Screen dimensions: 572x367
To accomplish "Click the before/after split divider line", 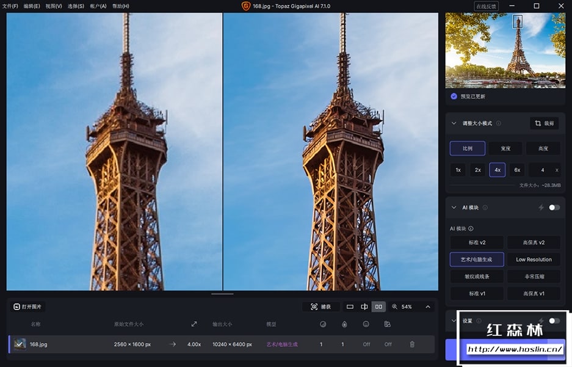I will pyautogui.click(x=223, y=153).
